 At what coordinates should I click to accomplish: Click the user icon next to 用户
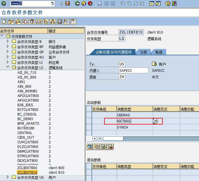pos(154,64)
